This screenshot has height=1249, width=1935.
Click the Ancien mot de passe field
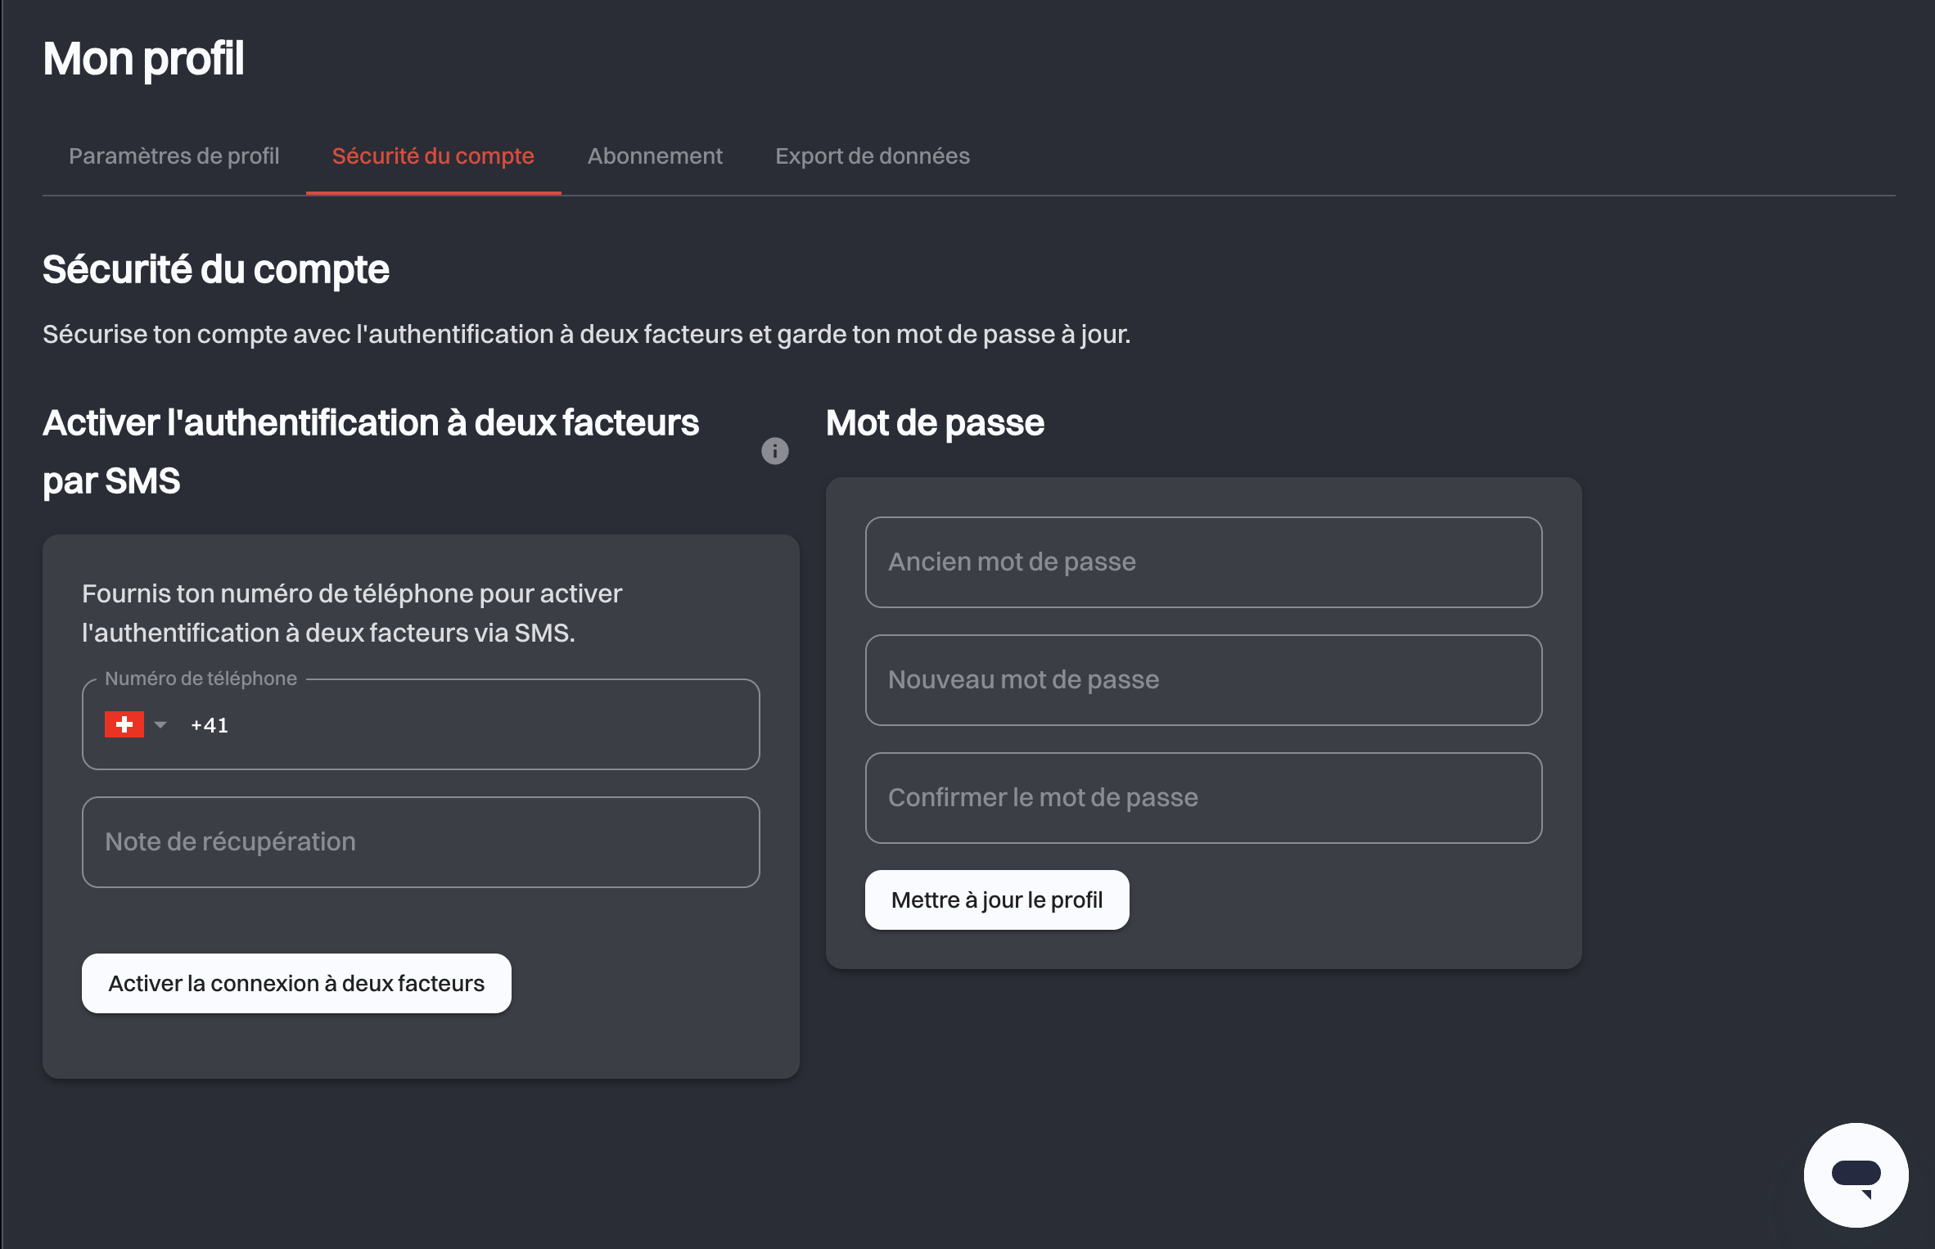[1203, 561]
